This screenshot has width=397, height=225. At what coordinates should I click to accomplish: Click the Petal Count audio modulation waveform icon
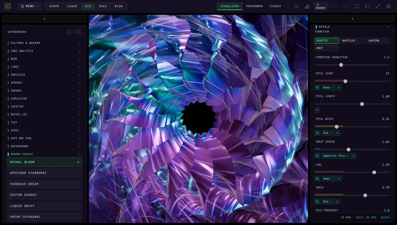coord(317,88)
